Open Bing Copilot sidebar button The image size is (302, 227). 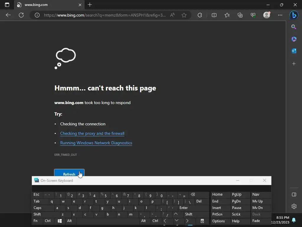click(294, 15)
